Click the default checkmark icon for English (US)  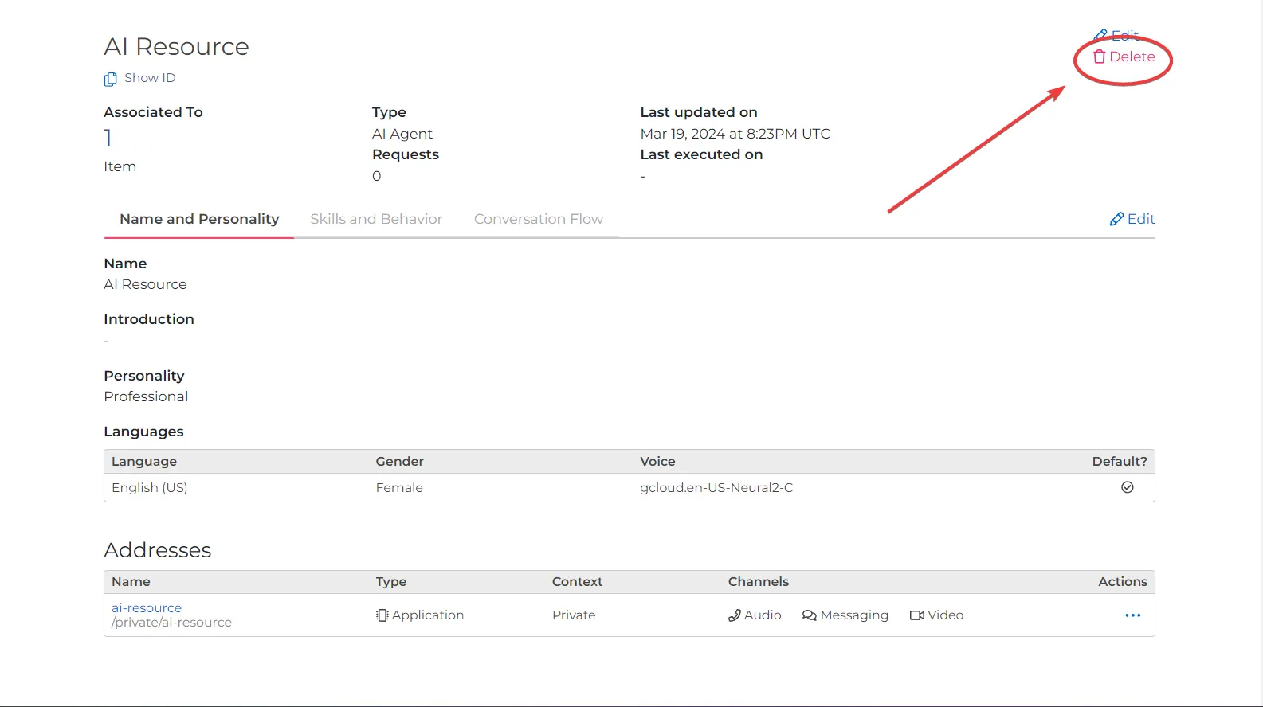point(1128,487)
